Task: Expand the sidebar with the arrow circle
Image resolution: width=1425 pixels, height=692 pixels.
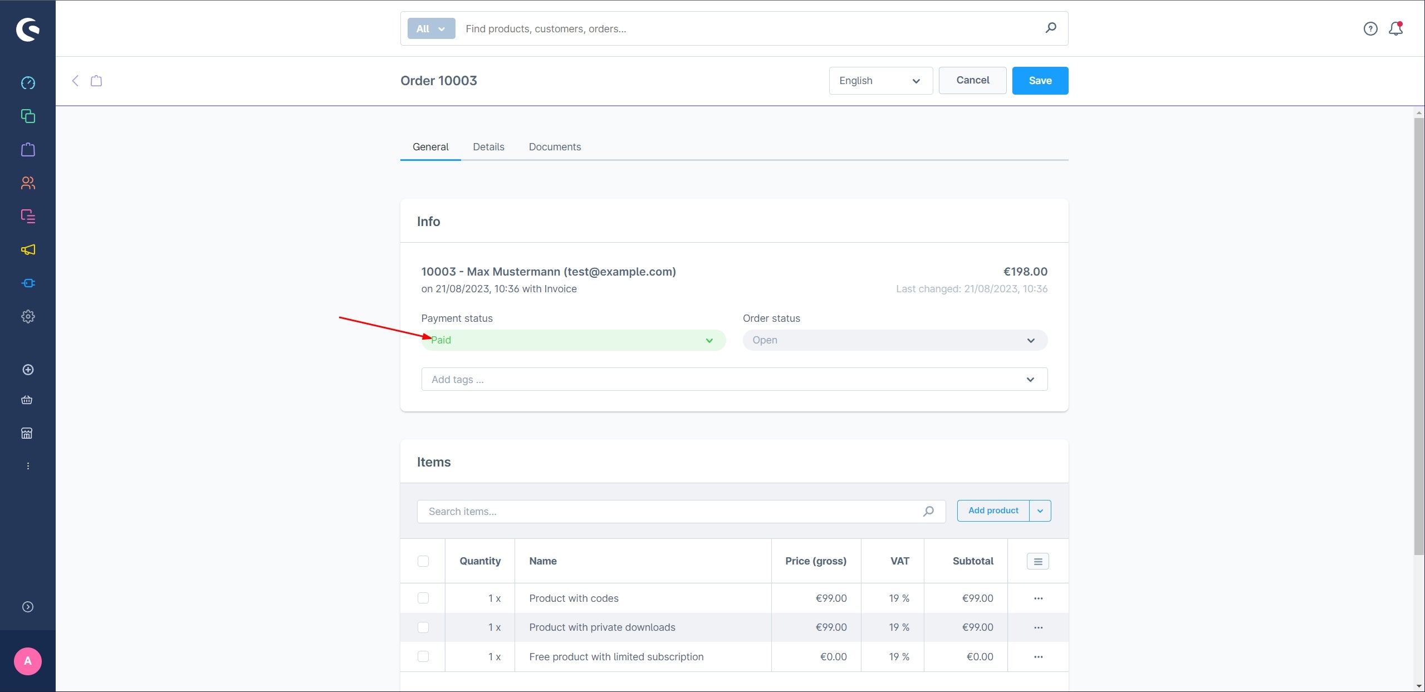Action: point(28,607)
